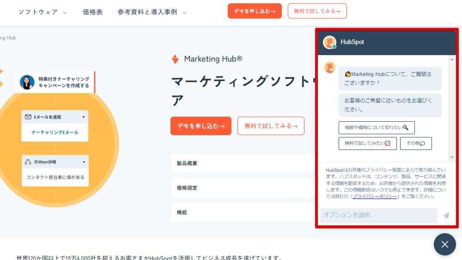Open the If/then分岐 dropdown arrow
This screenshot has width=462, height=260.
click(x=84, y=162)
